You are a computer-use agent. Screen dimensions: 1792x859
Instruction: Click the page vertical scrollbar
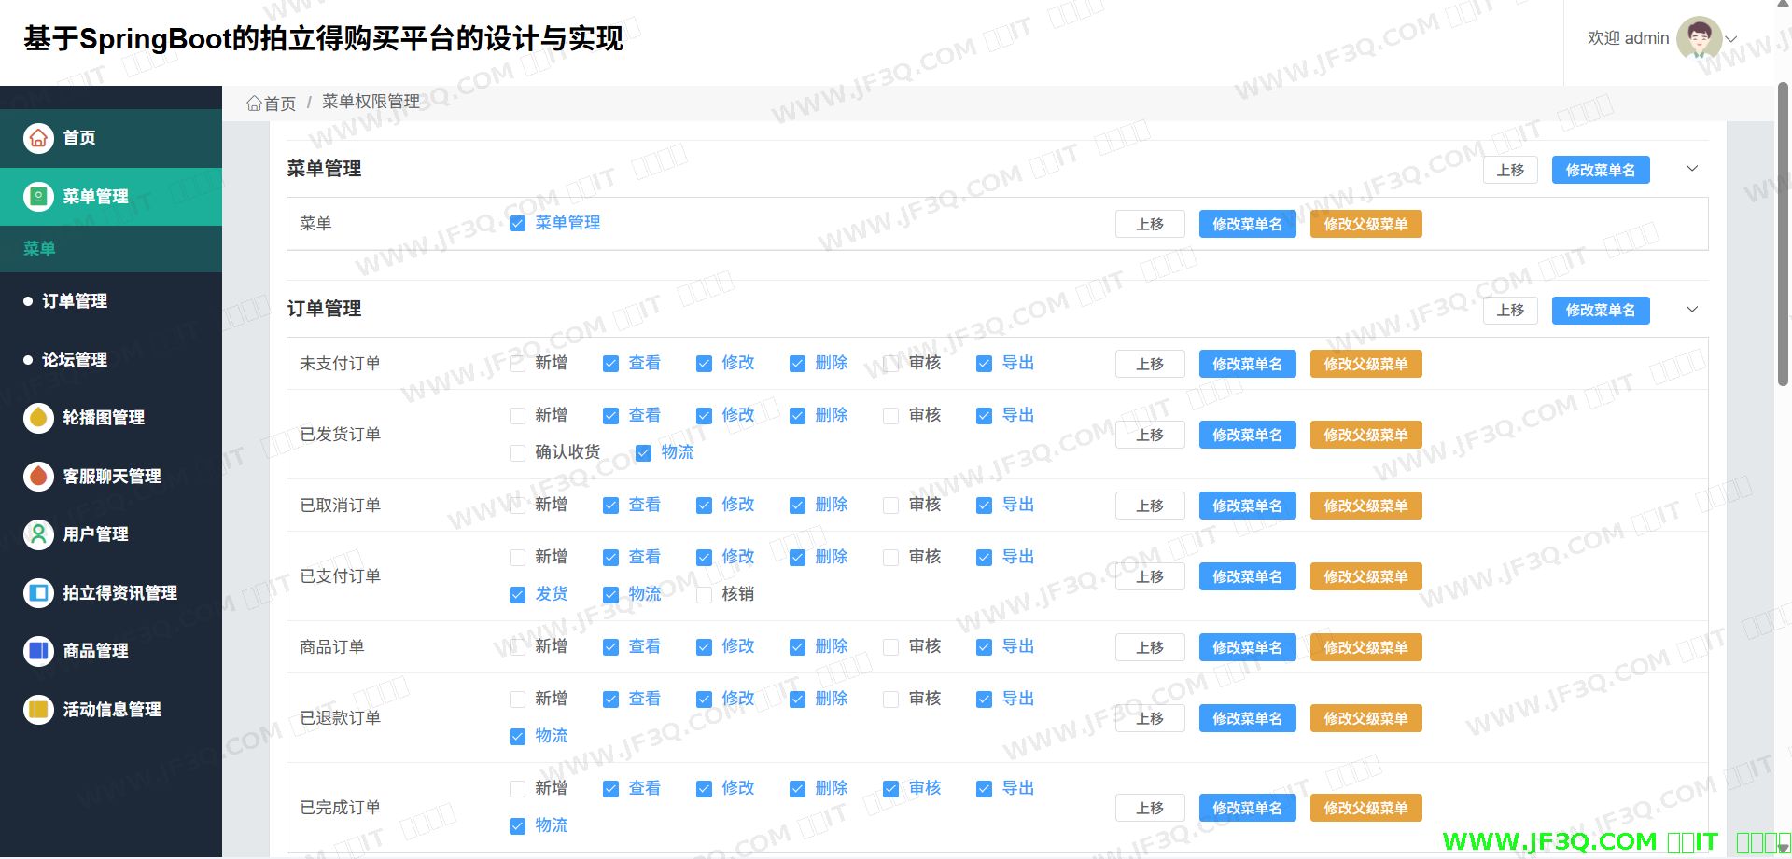(x=1783, y=233)
